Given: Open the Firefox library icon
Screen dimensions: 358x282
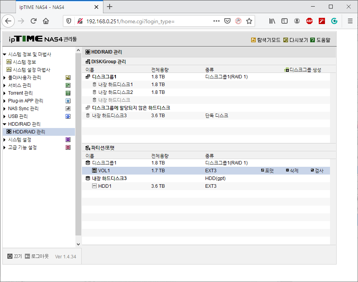Looking at the screenshot, I should coord(272,21).
